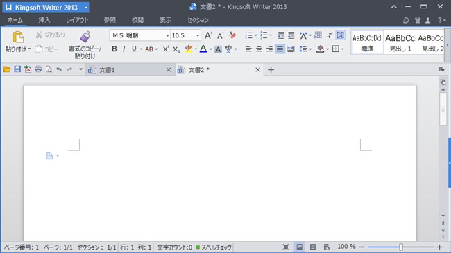Apply the 標準 (Normal) style
This screenshot has width=451, height=253.
point(367,42)
